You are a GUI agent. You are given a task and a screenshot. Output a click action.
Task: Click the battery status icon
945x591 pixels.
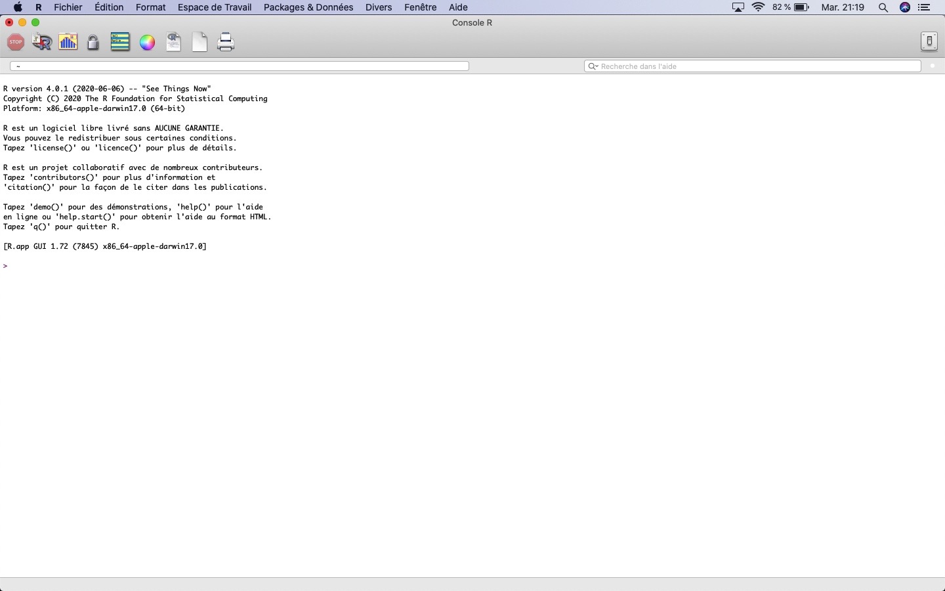click(x=801, y=7)
